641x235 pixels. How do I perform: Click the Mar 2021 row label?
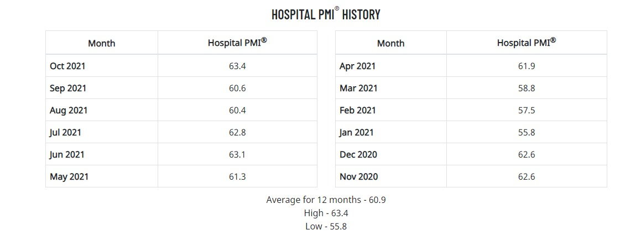pyautogui.click(x=358, y=88)
